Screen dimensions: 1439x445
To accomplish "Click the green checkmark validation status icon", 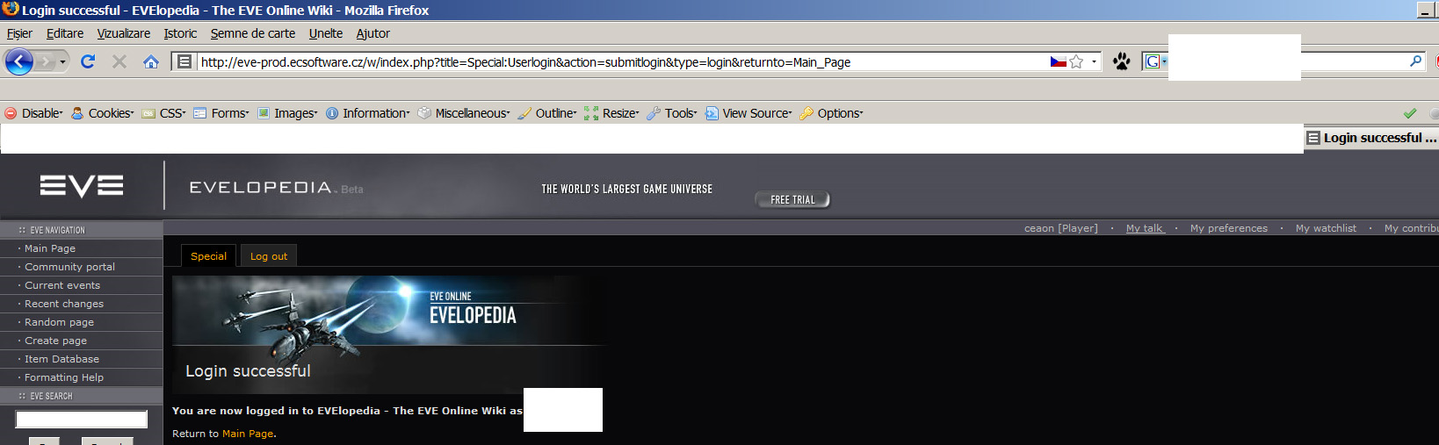I will click(x=1410, y=113).
